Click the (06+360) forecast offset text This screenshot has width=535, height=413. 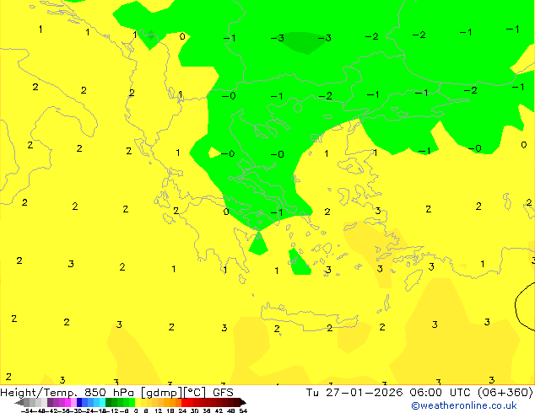505,393
